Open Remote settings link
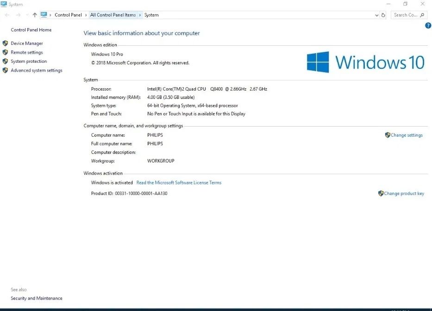The width and height of the screenshot is (432, 311). (x=27, y=52)
